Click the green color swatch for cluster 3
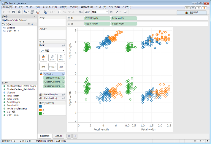This screenshot has width=211, height=144. click(x=40, y=113)
